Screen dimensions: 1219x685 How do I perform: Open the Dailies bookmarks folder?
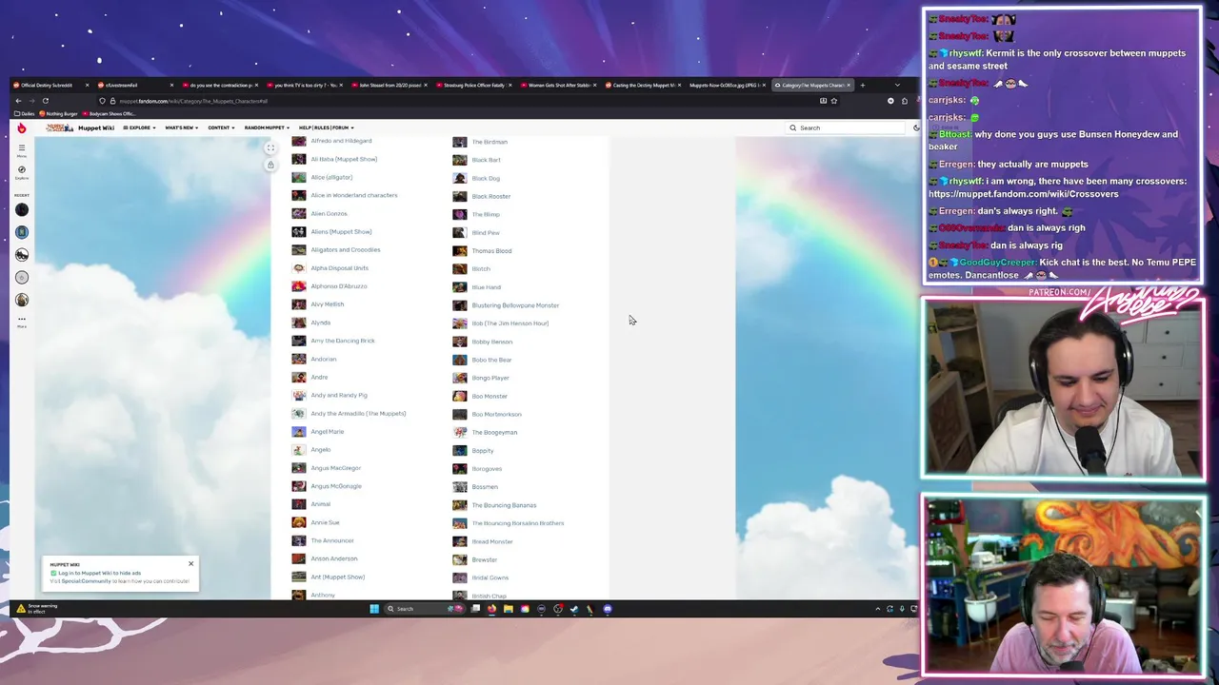click(x=24, y=113)
